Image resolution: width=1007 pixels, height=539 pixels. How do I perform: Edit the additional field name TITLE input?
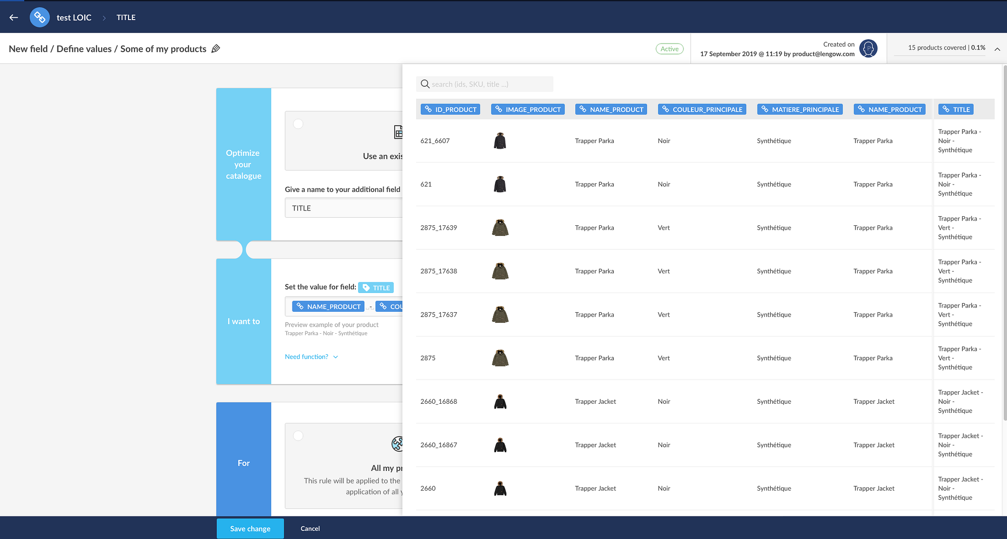(343, 208)
